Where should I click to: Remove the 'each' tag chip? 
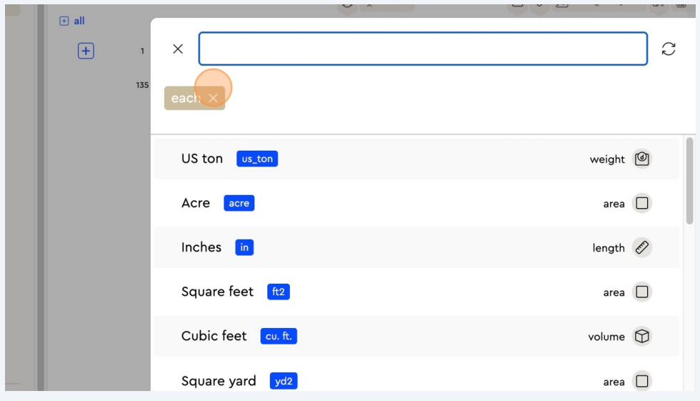[213, 98]
